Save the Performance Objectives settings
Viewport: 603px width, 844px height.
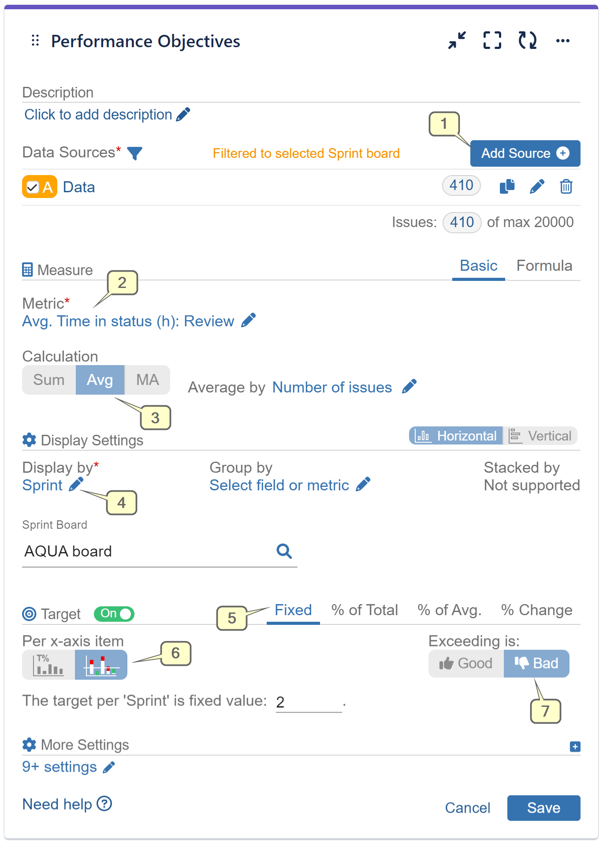tap(543, 807)
